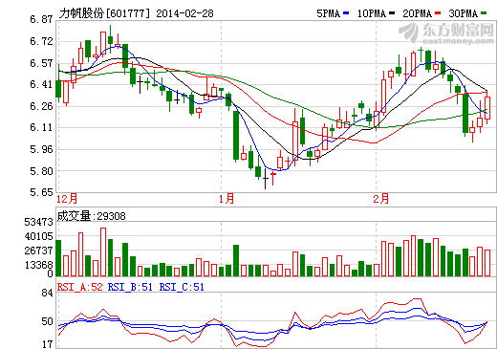Click the 6.26 price axis label
The image size is (497, 349).
tap(41, 106)
